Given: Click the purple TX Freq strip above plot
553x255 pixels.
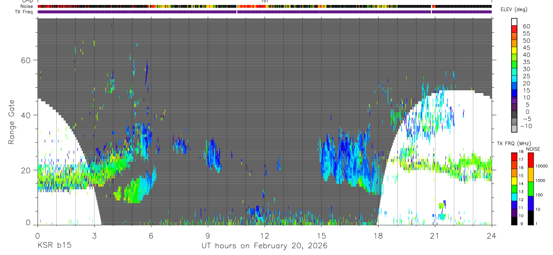Looking at the screenshot, I should (x=264, y=12).
